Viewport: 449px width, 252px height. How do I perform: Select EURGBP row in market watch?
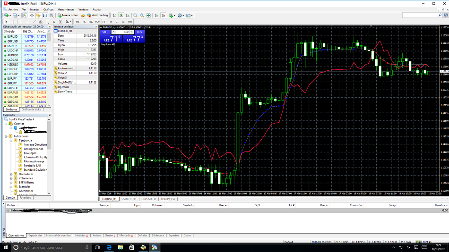click(x=13, y=74)
